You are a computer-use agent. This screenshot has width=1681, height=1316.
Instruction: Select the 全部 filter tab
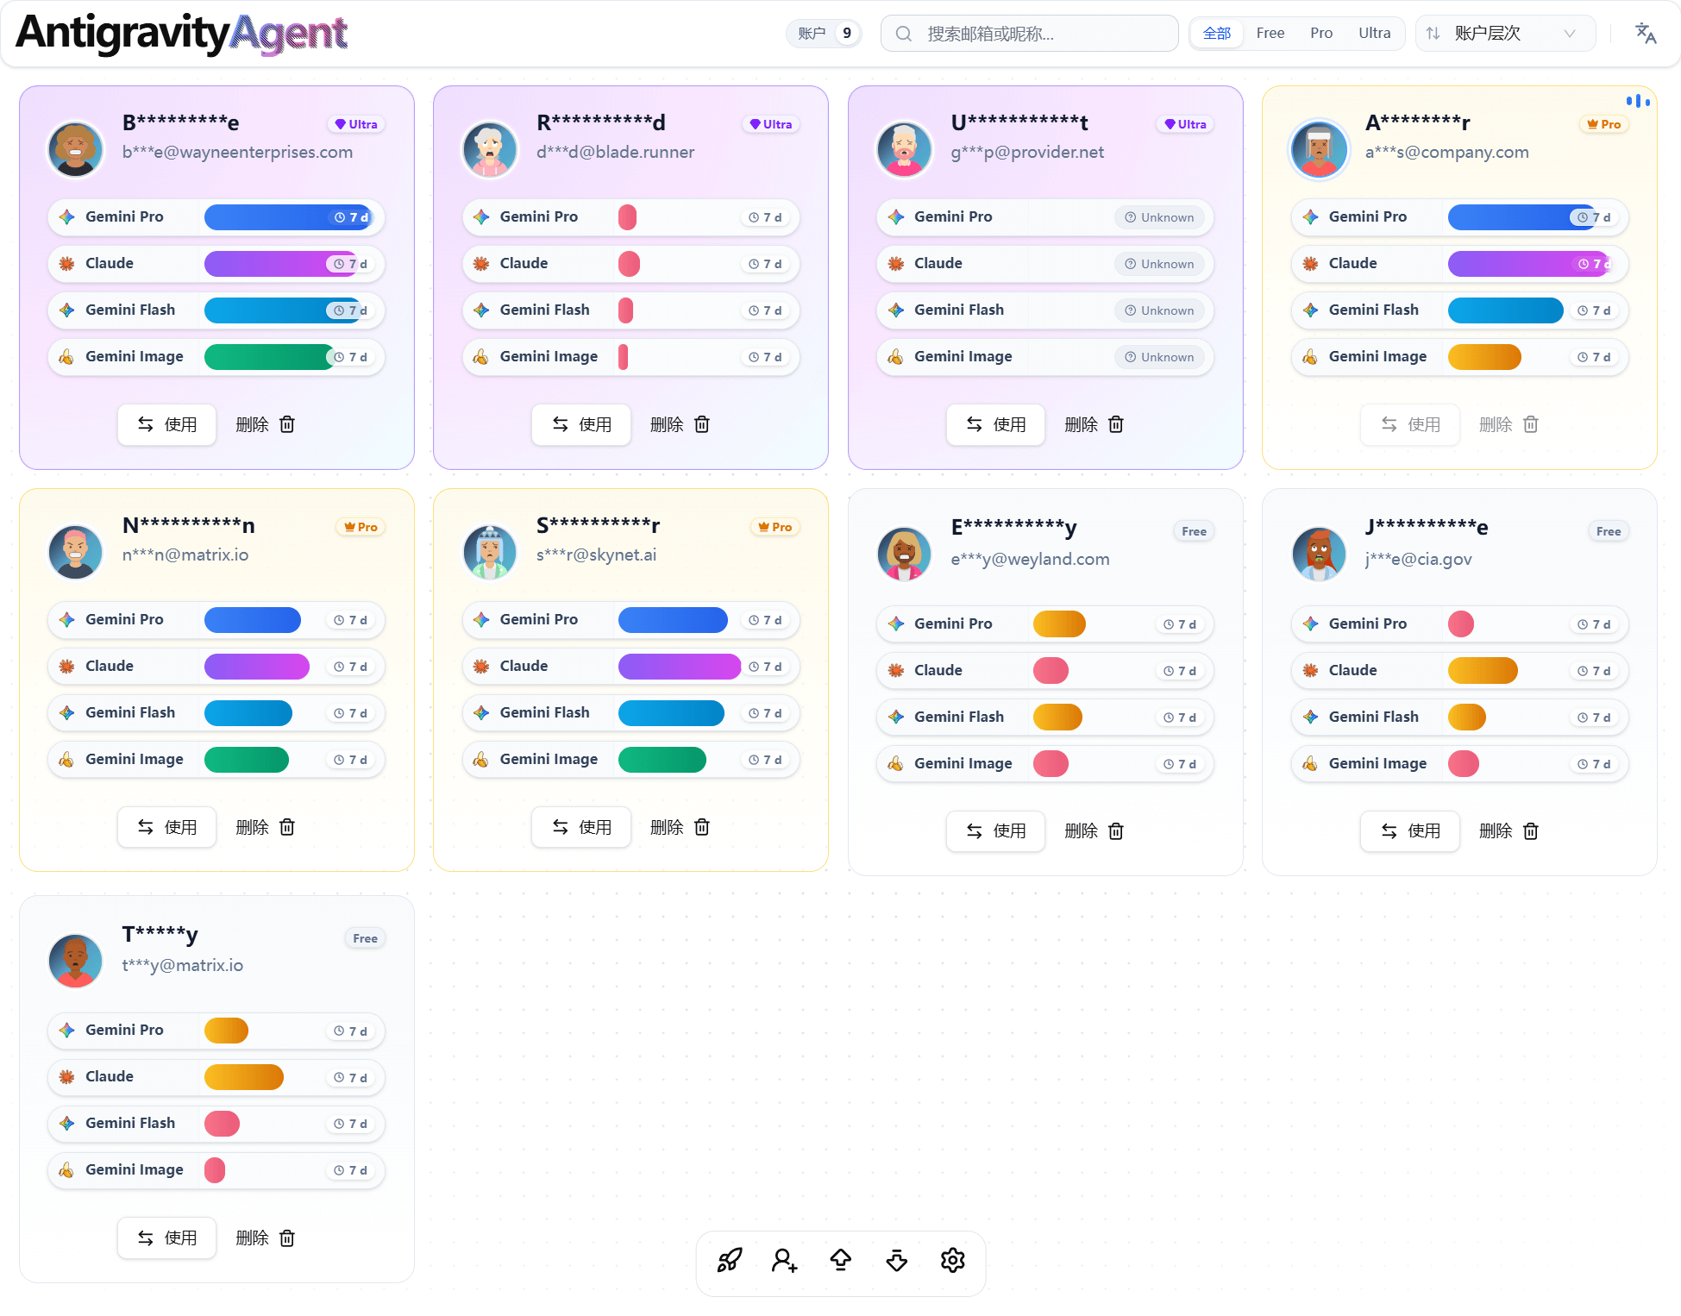click(x=1217, y=34)
